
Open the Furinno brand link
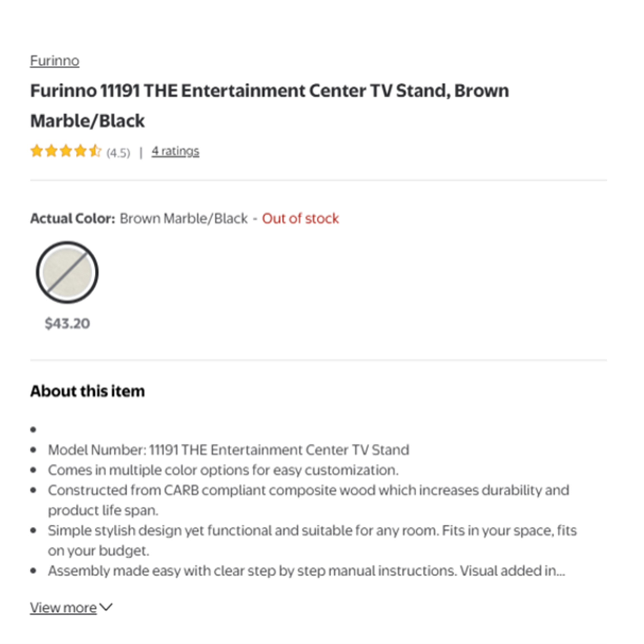click(55, 61)
